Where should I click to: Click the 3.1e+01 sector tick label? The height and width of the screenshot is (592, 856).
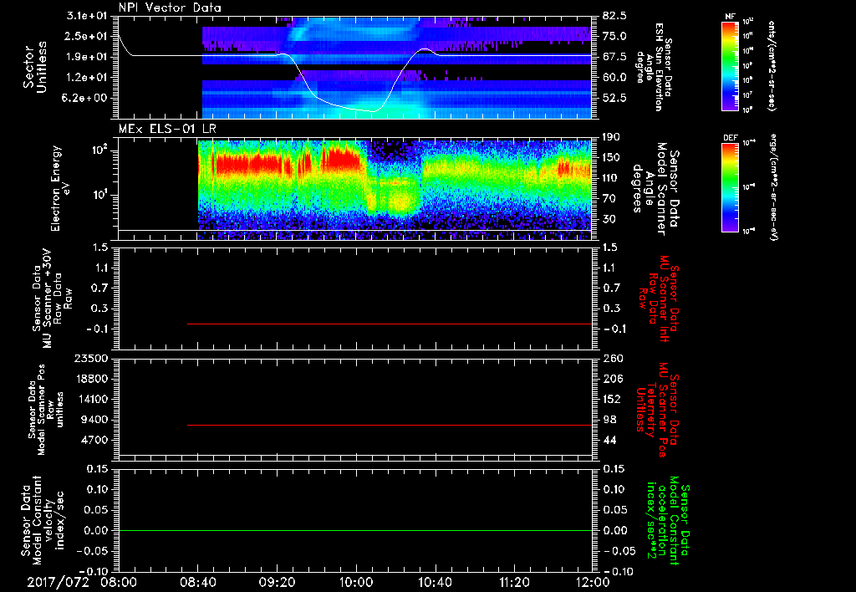click(x=87, y=15)
